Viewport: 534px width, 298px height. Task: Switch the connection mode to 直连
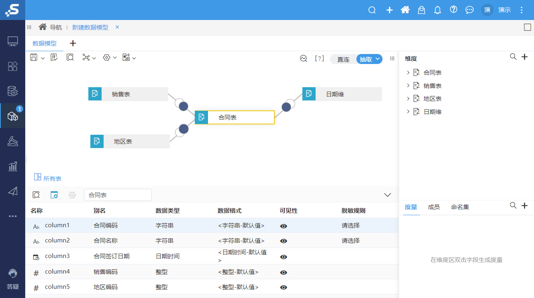[x=343, y=58]
